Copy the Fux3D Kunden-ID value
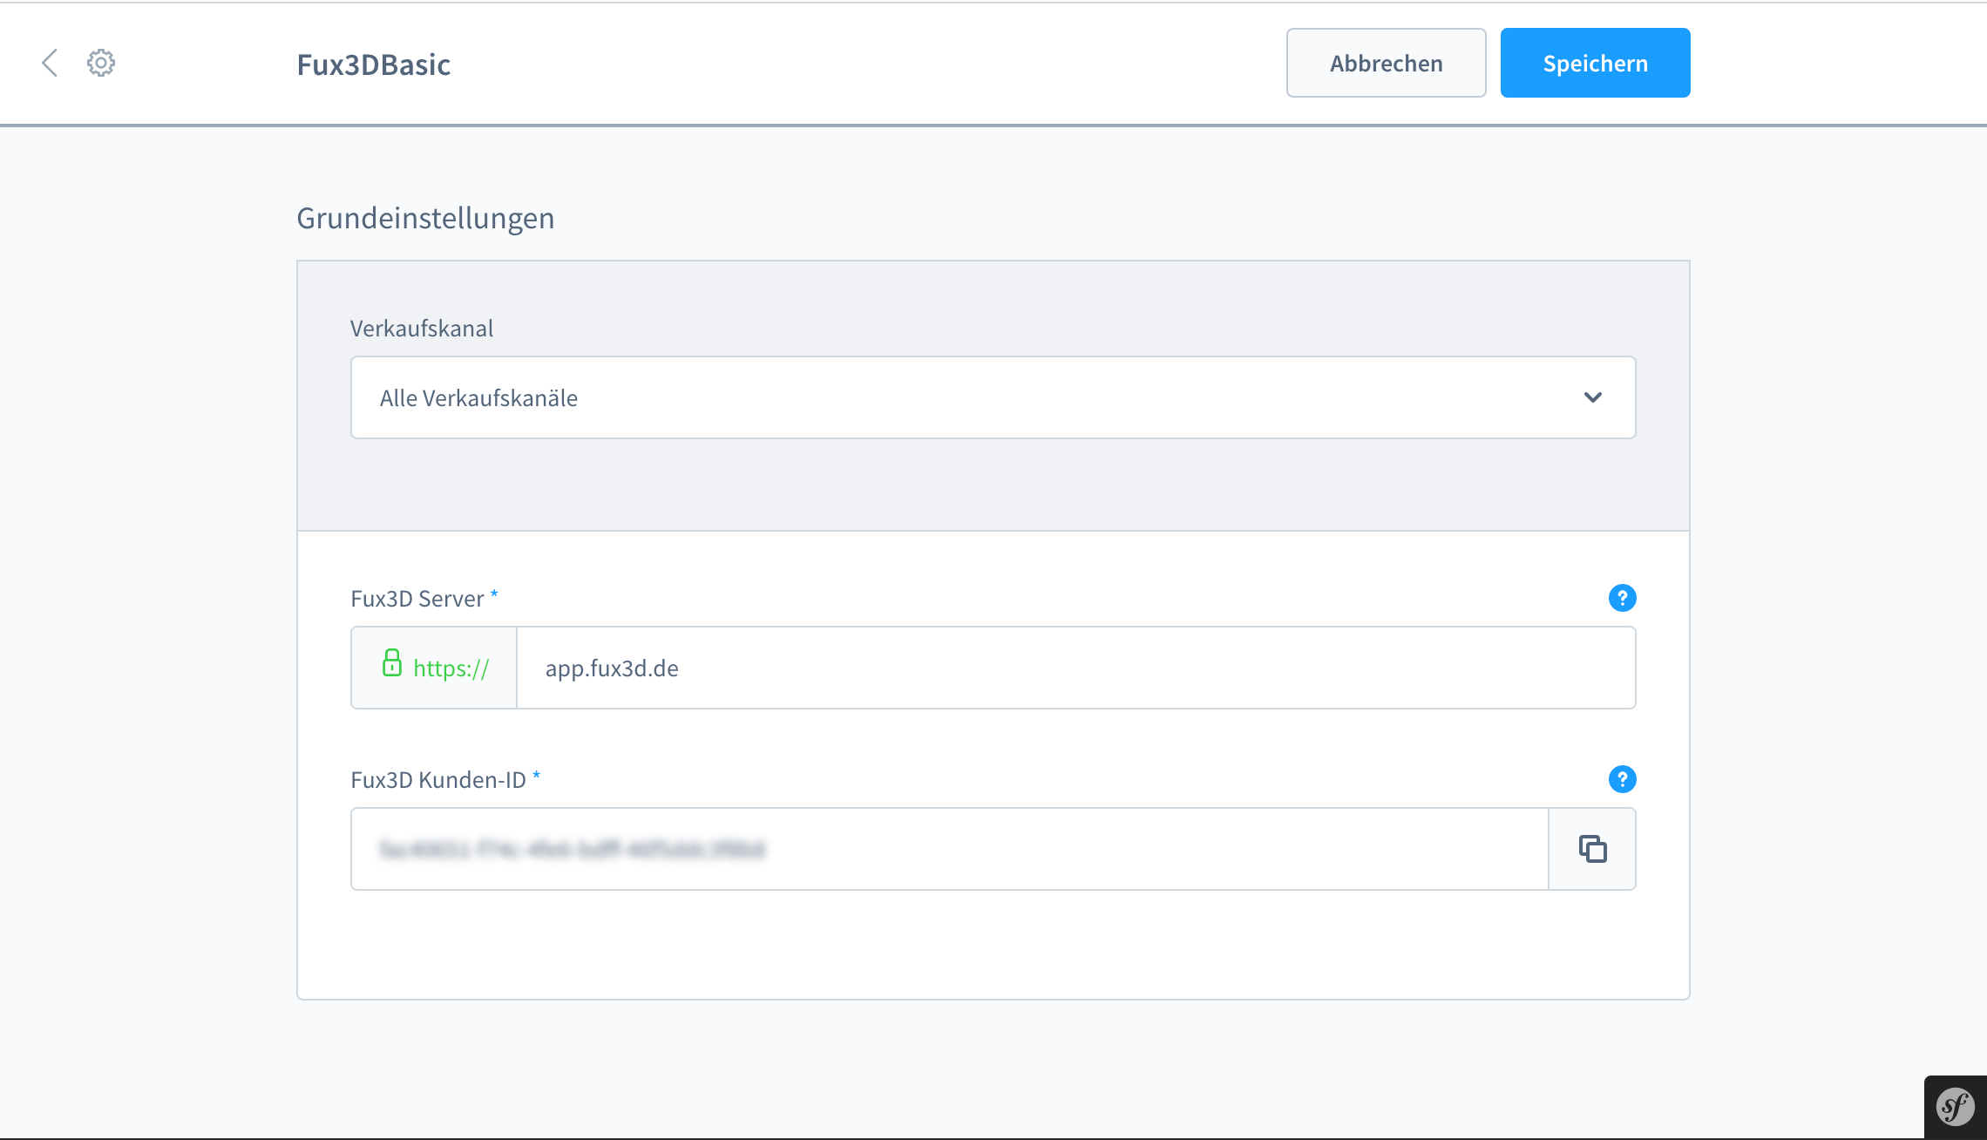 [x=1592, y=849]
